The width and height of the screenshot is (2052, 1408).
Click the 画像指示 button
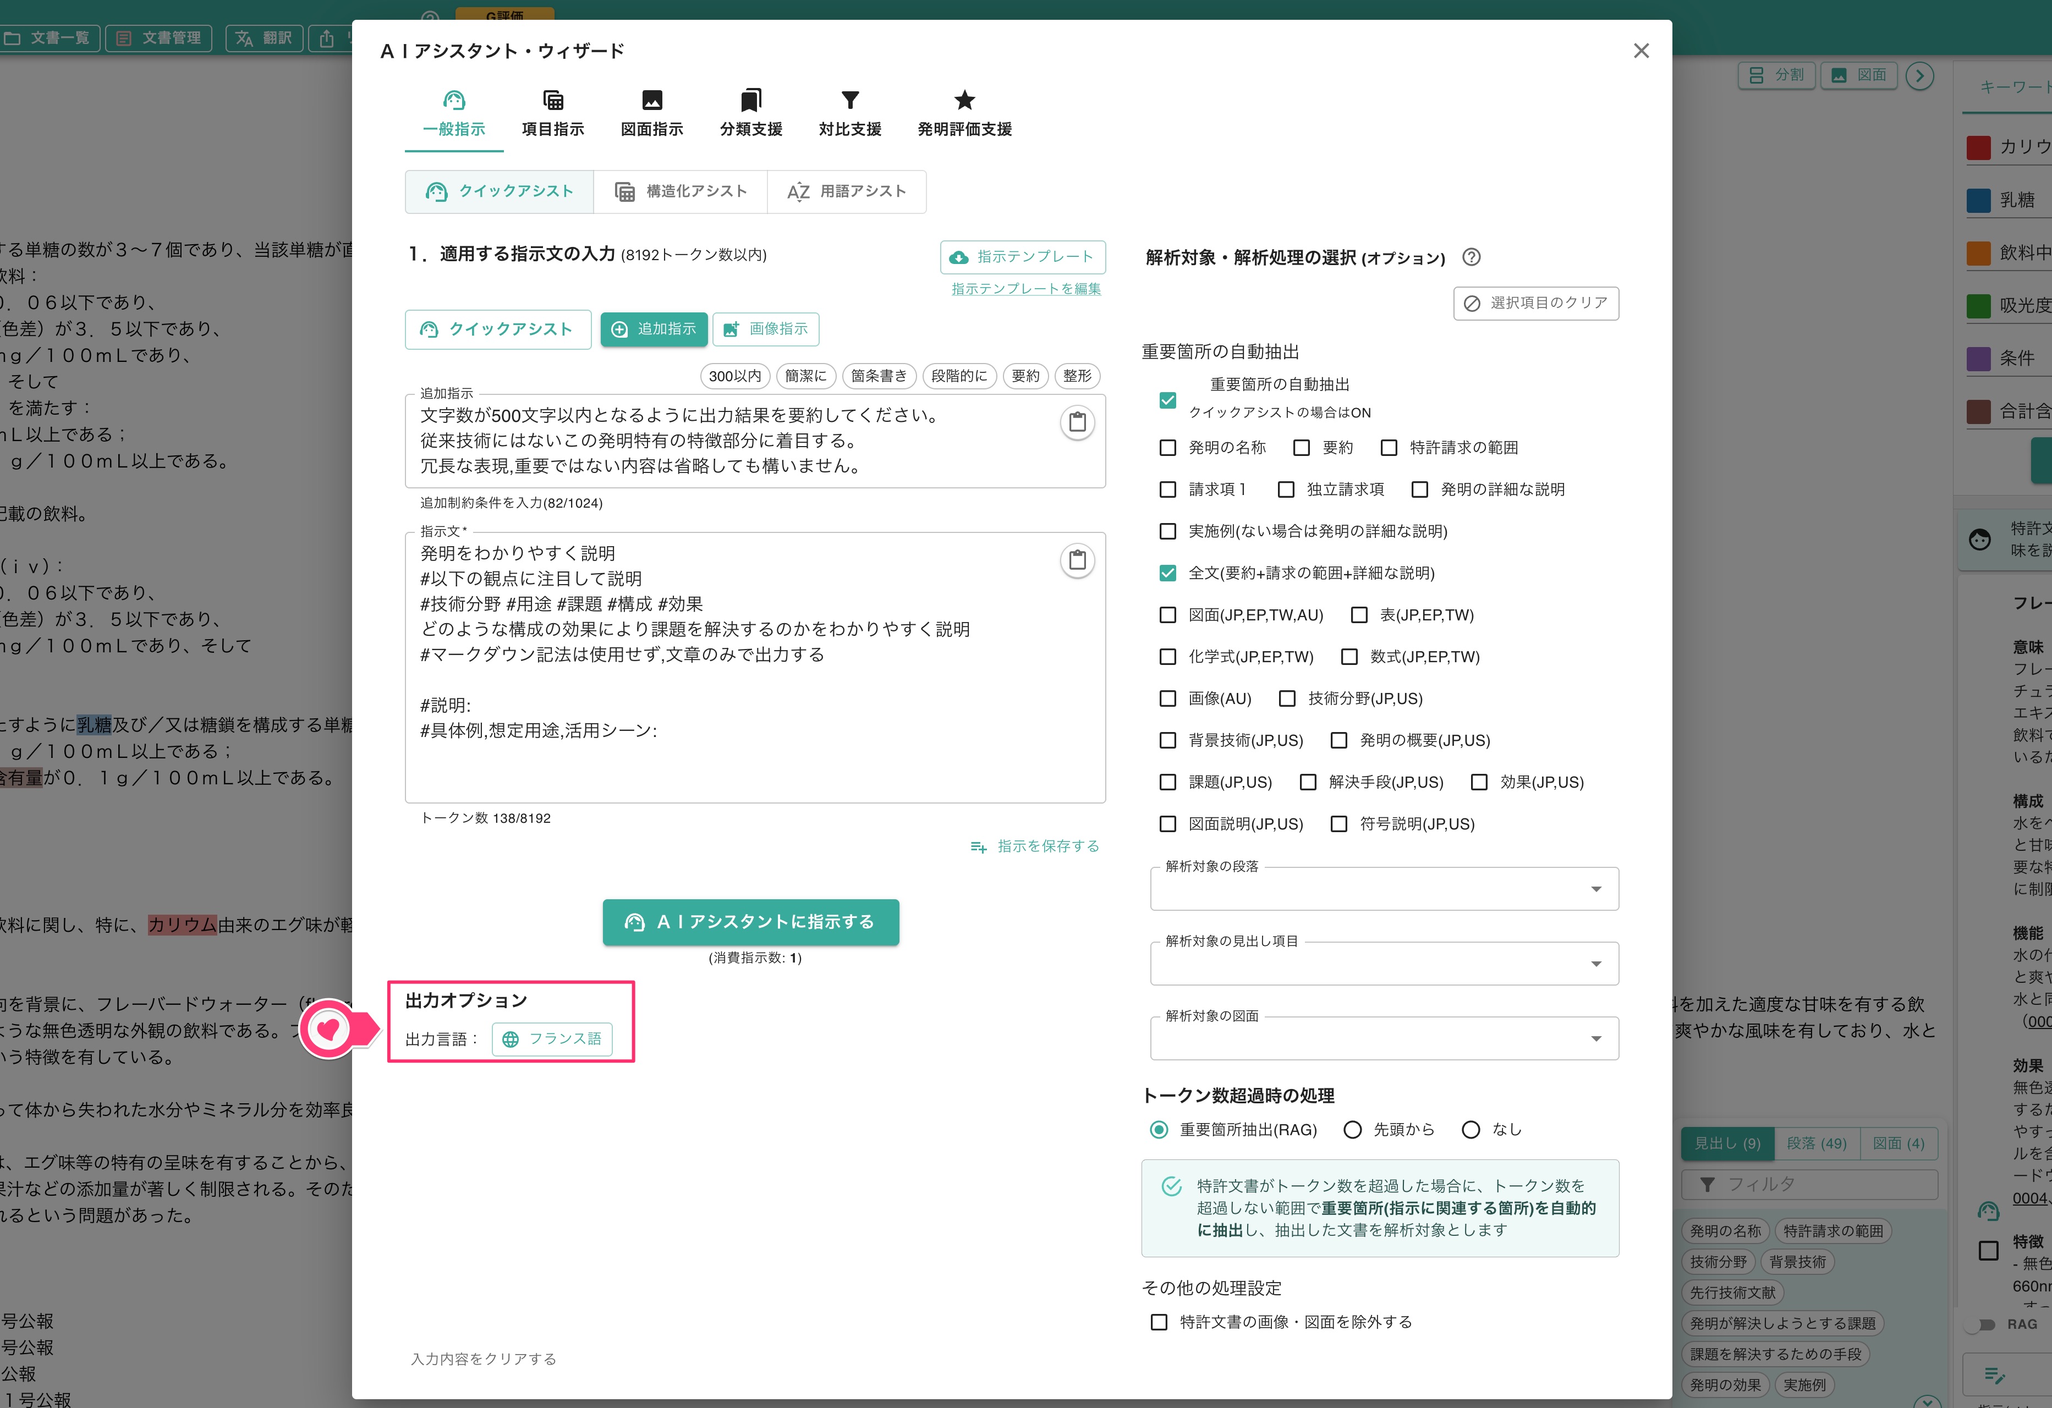coord(766,329)
